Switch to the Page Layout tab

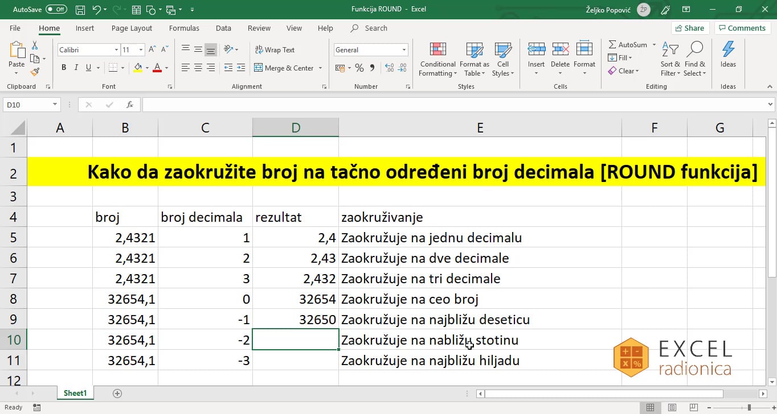click(x=132, y=28)
